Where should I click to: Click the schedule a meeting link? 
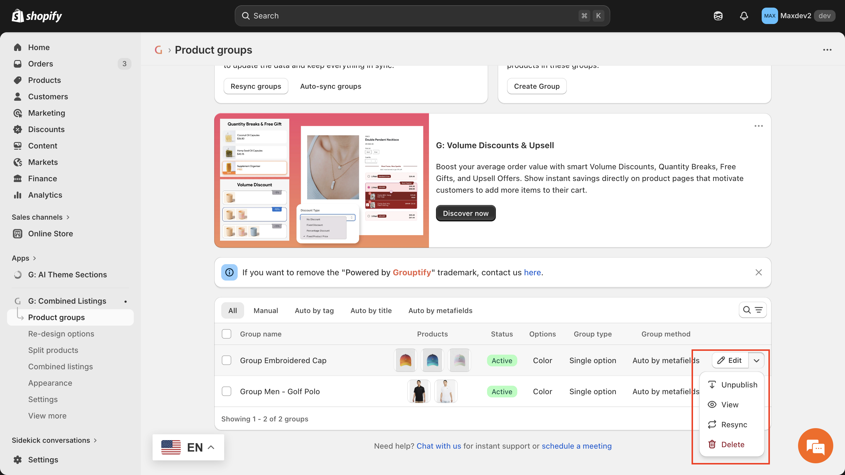576,446
